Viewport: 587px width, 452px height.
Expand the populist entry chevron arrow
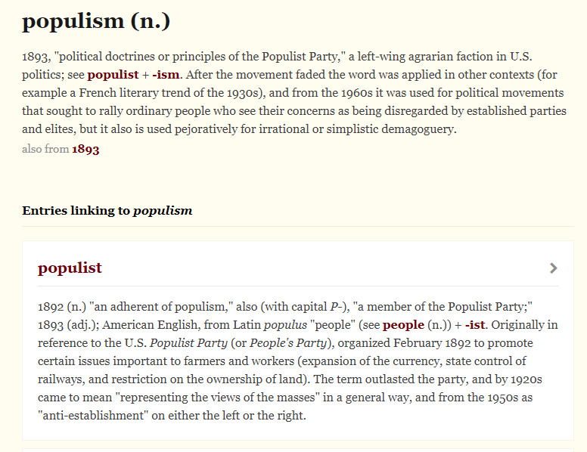554,268
